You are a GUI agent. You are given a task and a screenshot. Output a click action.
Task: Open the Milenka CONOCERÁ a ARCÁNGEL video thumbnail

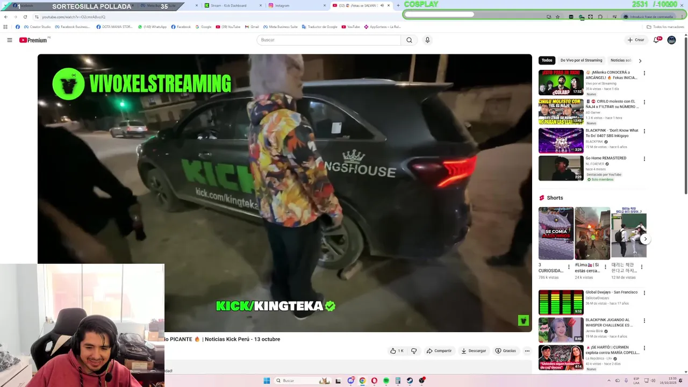point(561,82)
